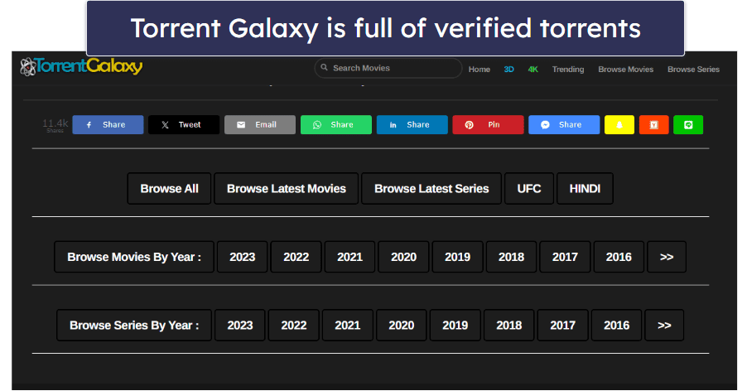Open the UFC category
This screenshot has width=747, height=391.
pyautogui.click(x=529, y=189)
